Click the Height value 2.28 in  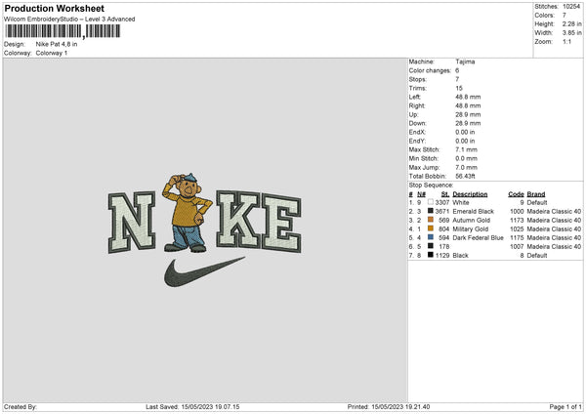571,23
